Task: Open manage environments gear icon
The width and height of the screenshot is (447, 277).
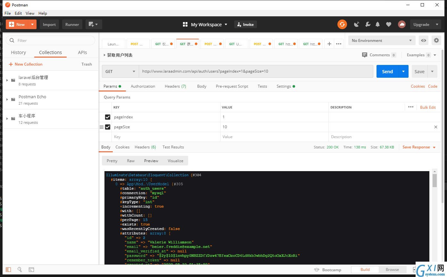Action: (436, 41)
